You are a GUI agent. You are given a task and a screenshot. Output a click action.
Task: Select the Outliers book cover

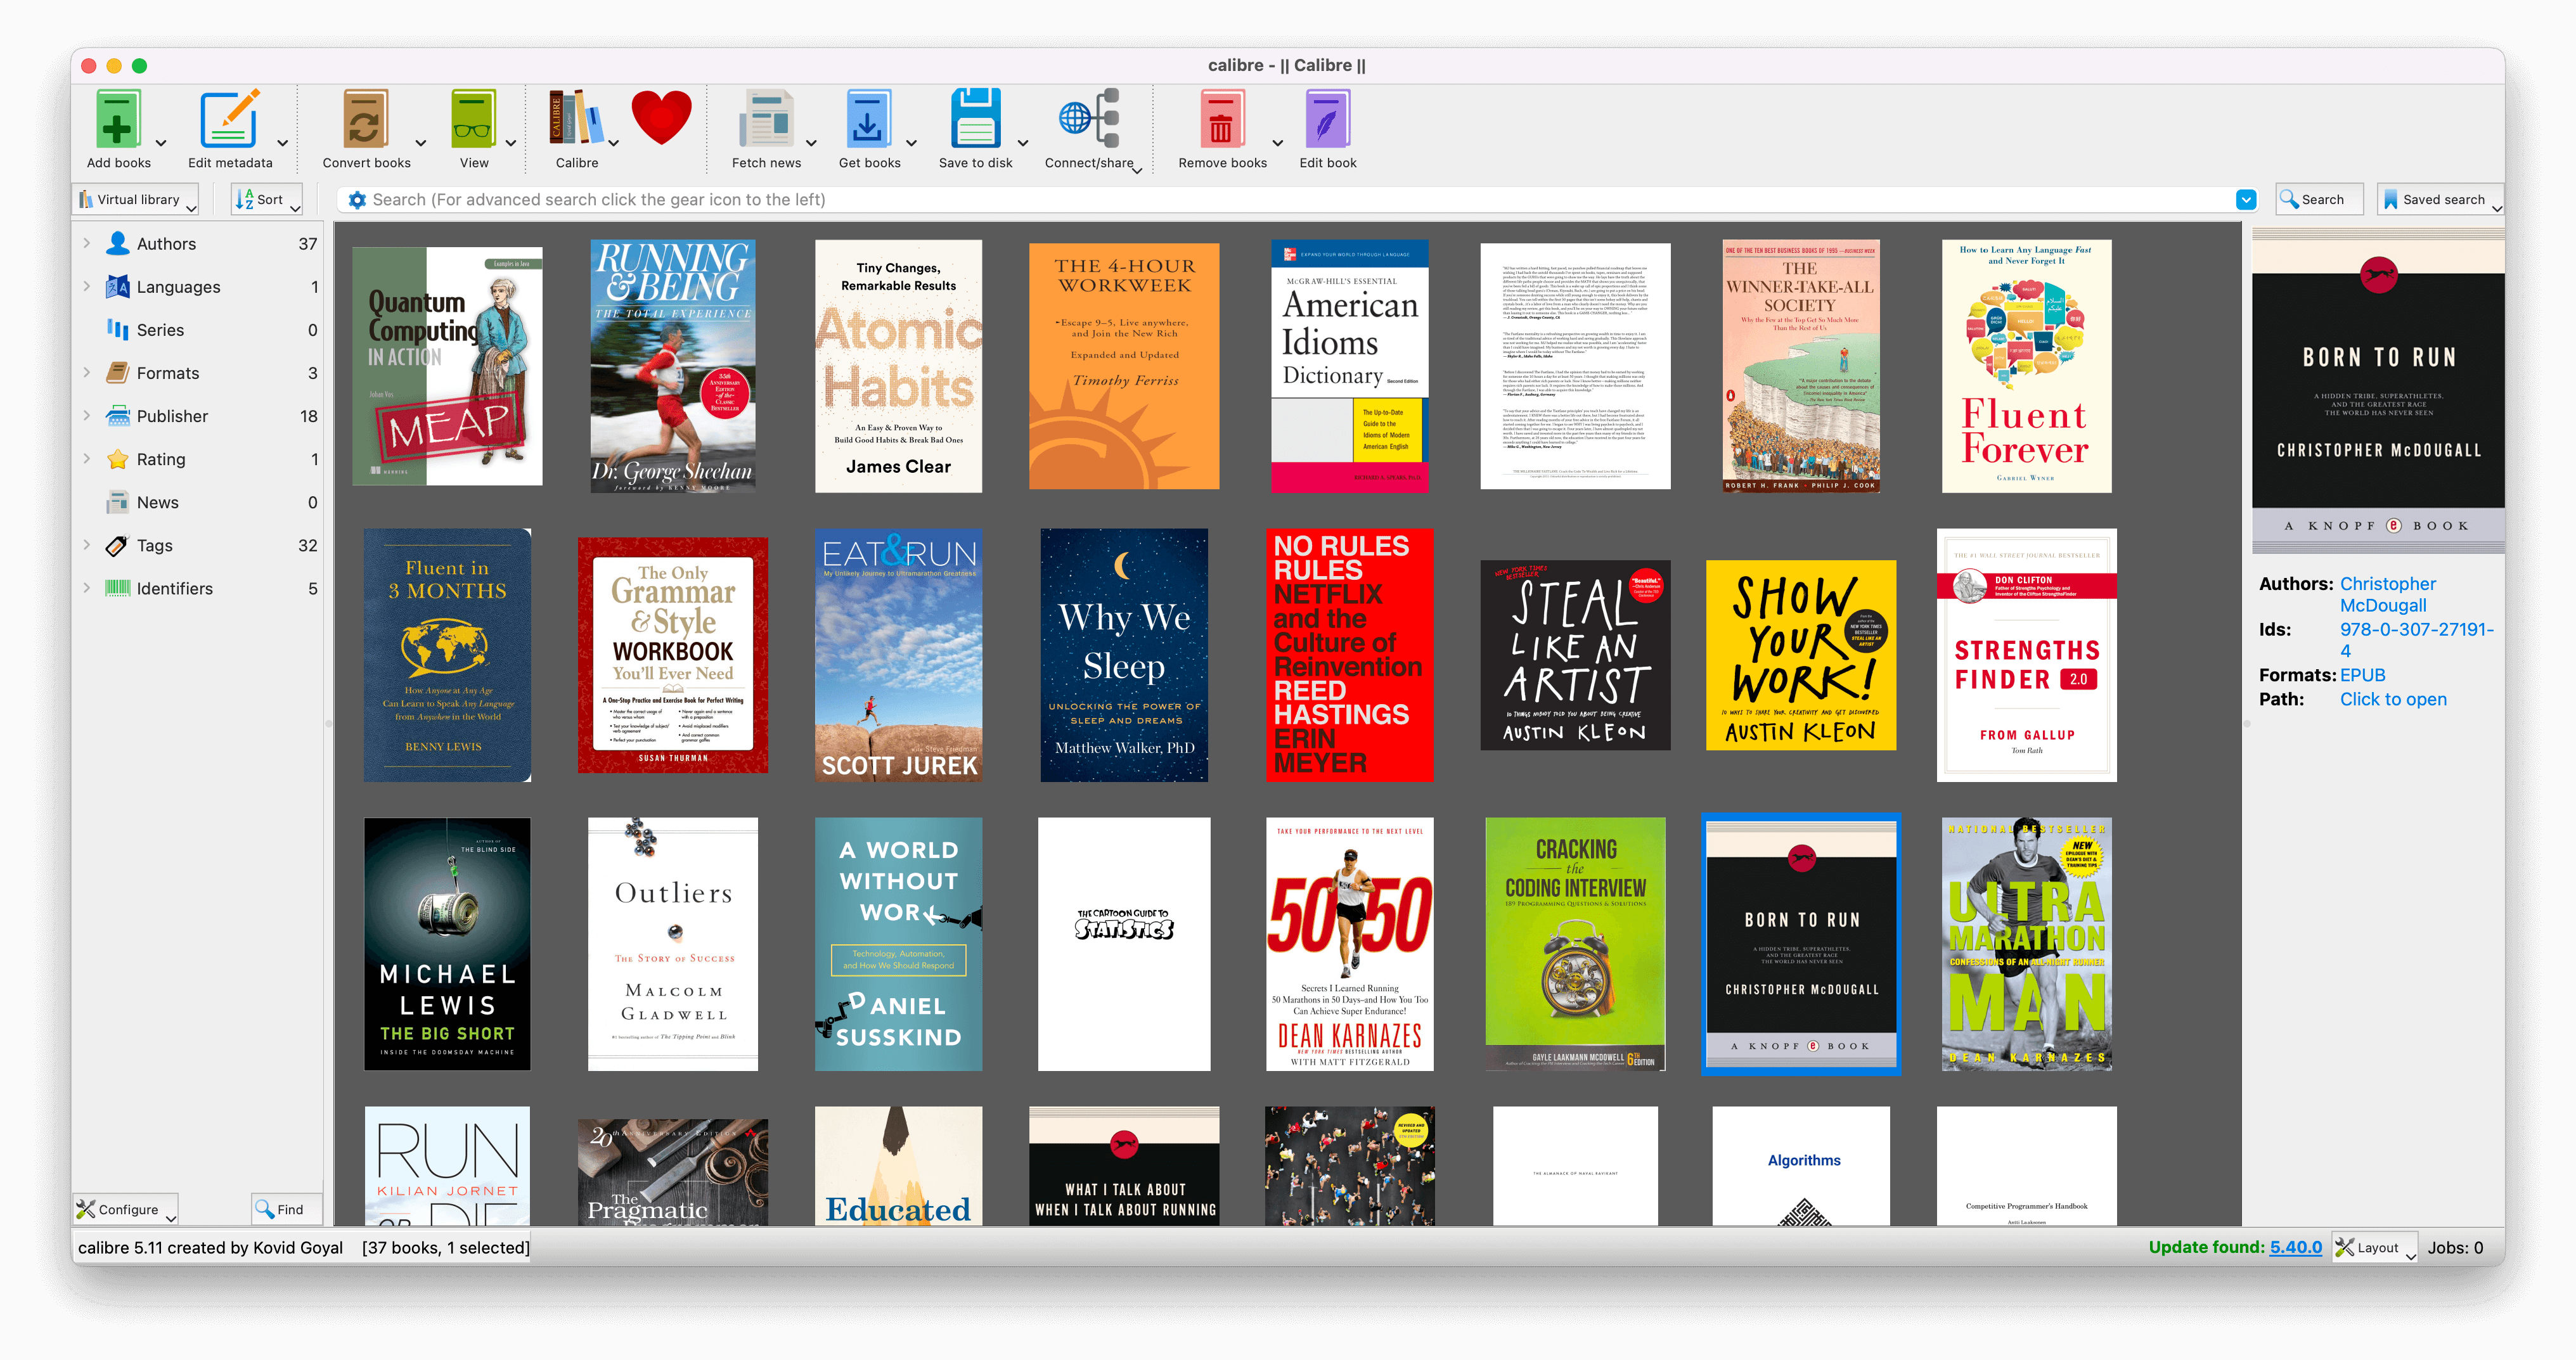(x=673, y=944)
